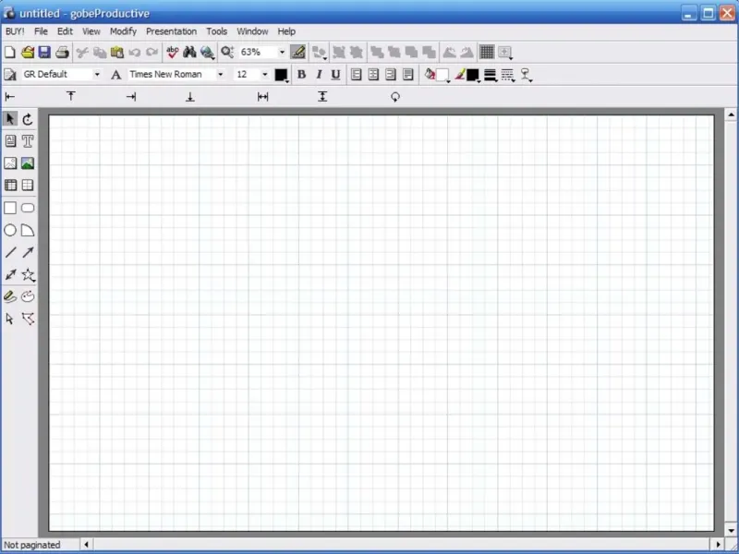
Task: Open the GR Default style dropdown
Action: (x=97, y=75)
